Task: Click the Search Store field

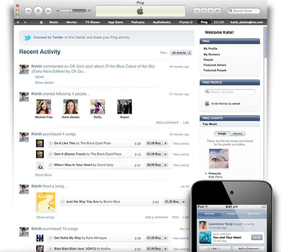Action: pos(244,11)
